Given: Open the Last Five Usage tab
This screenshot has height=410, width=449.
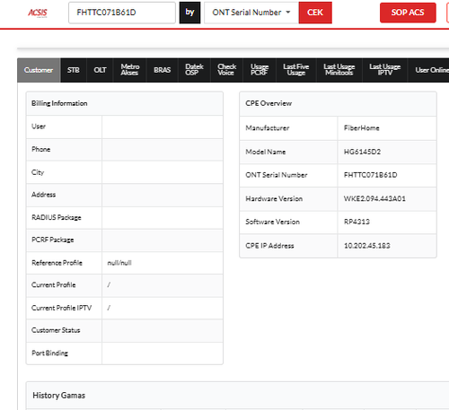Looking at the screenshot, I should point(296,70).
